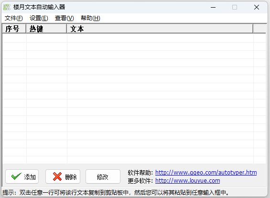
Task: Close the 楼月文本自动输入器 window
Action: 257,7
